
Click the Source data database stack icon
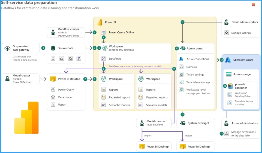[53, 48]
